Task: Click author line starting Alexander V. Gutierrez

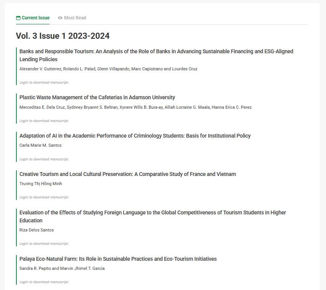Action: (x=108, y=69)
